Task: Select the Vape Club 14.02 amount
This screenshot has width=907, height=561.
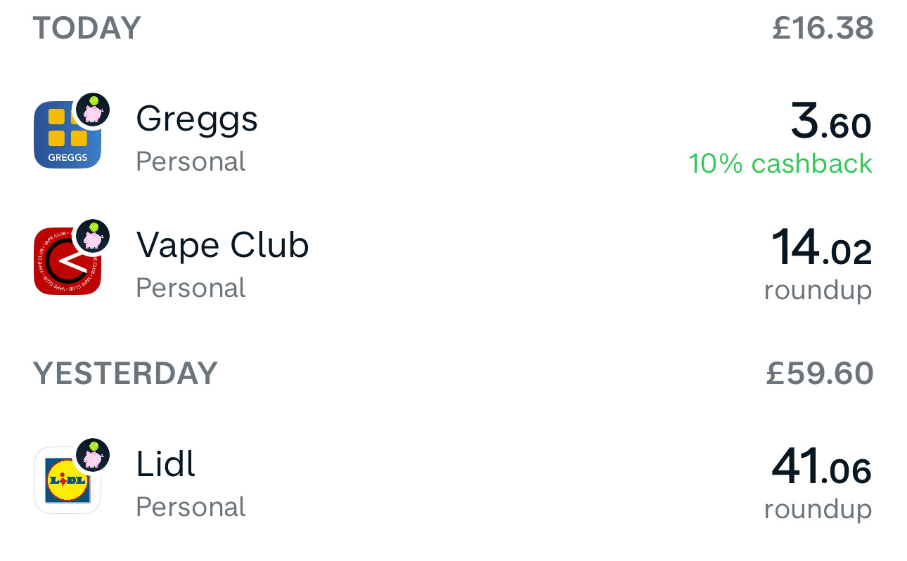Action: (821, 249)
